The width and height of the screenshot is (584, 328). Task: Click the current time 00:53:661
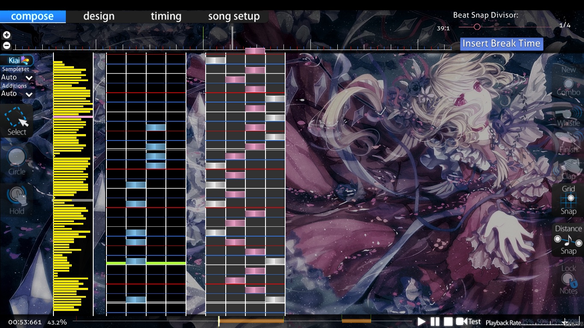25,322
